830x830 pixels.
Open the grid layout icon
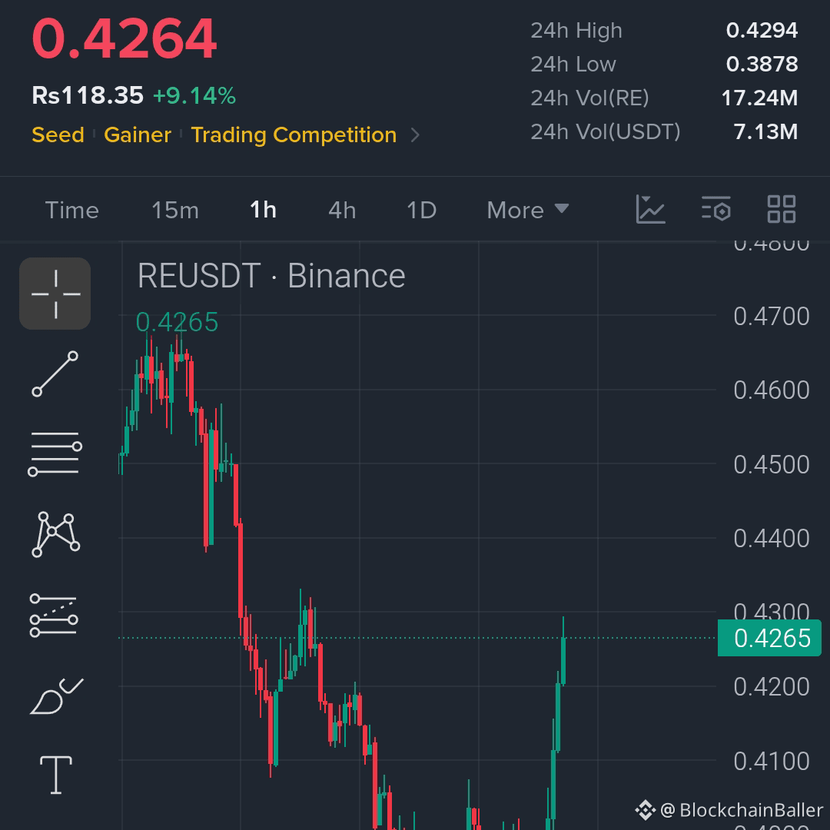pyautogui.click(x=782, y=209)
